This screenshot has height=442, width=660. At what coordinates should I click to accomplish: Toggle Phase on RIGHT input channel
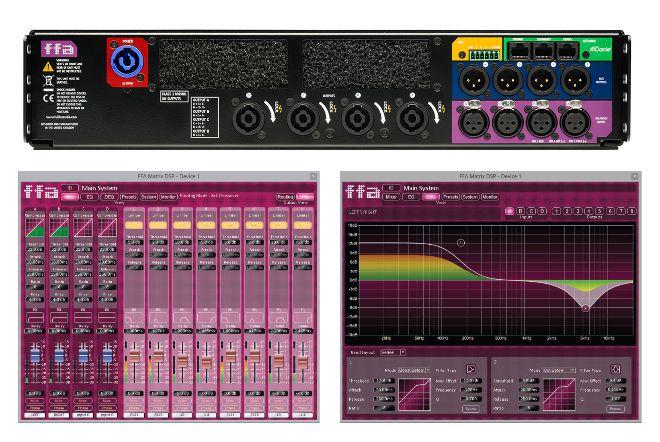(59, 408)
